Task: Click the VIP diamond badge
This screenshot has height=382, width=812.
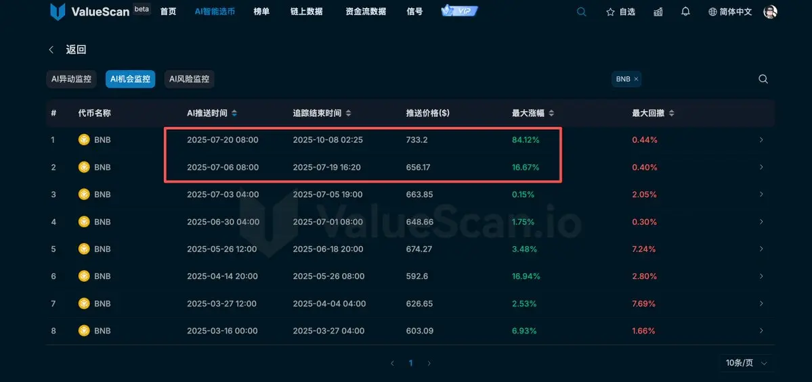Action: coord(459,11)
